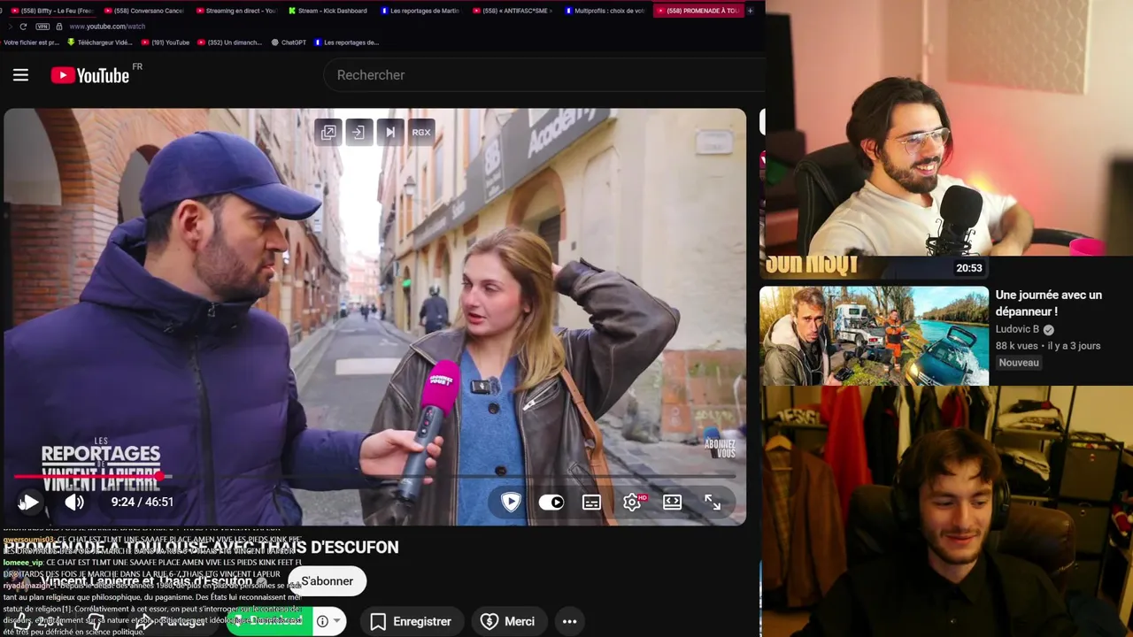Click the S'abonner subscribe button
This screenshot has height=637, width=1133.
tap(328, 581)
